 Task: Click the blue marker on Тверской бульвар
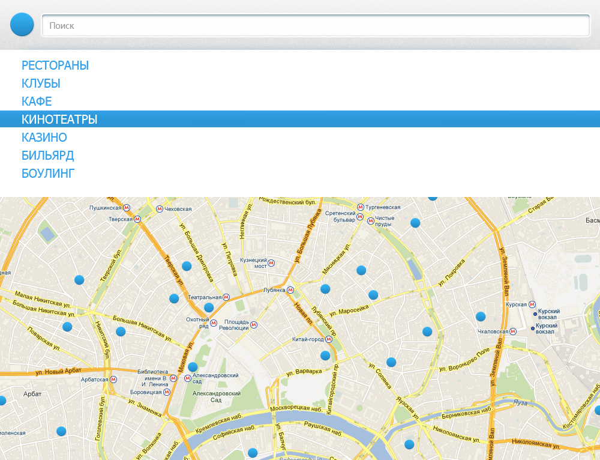[79, 280]
